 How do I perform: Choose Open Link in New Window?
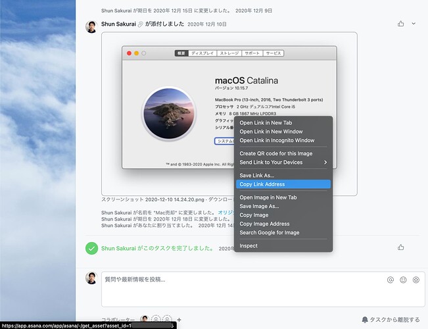coord(283,132)
